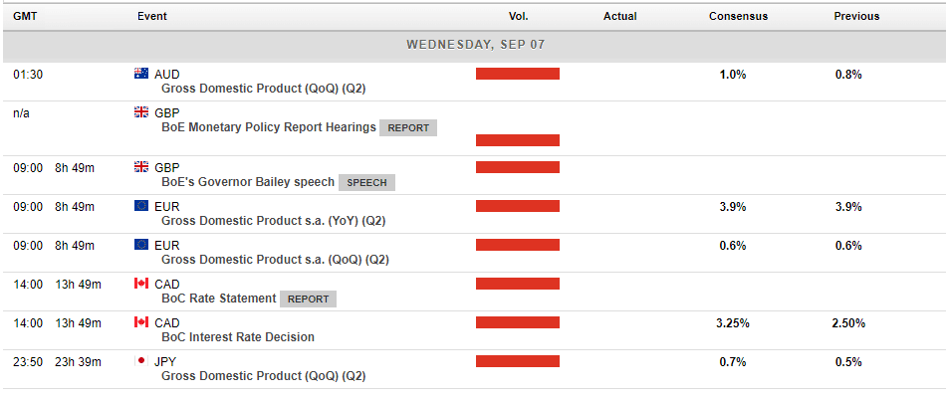This screenshot has width=946, height=400.
Task: Click the REPORT badge on BoE Monetary Policy Hearings
Action: [x=408, y=127]
